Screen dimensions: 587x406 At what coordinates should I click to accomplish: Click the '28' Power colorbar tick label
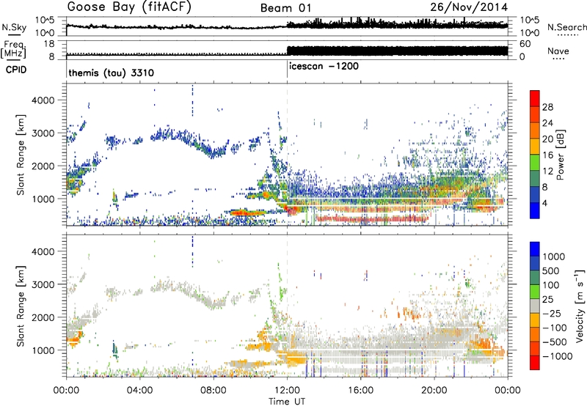point(547,107)
